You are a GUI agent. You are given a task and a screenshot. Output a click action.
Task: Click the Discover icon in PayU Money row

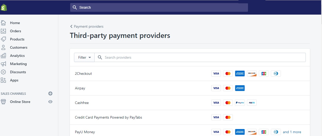(x=252, y=132)
